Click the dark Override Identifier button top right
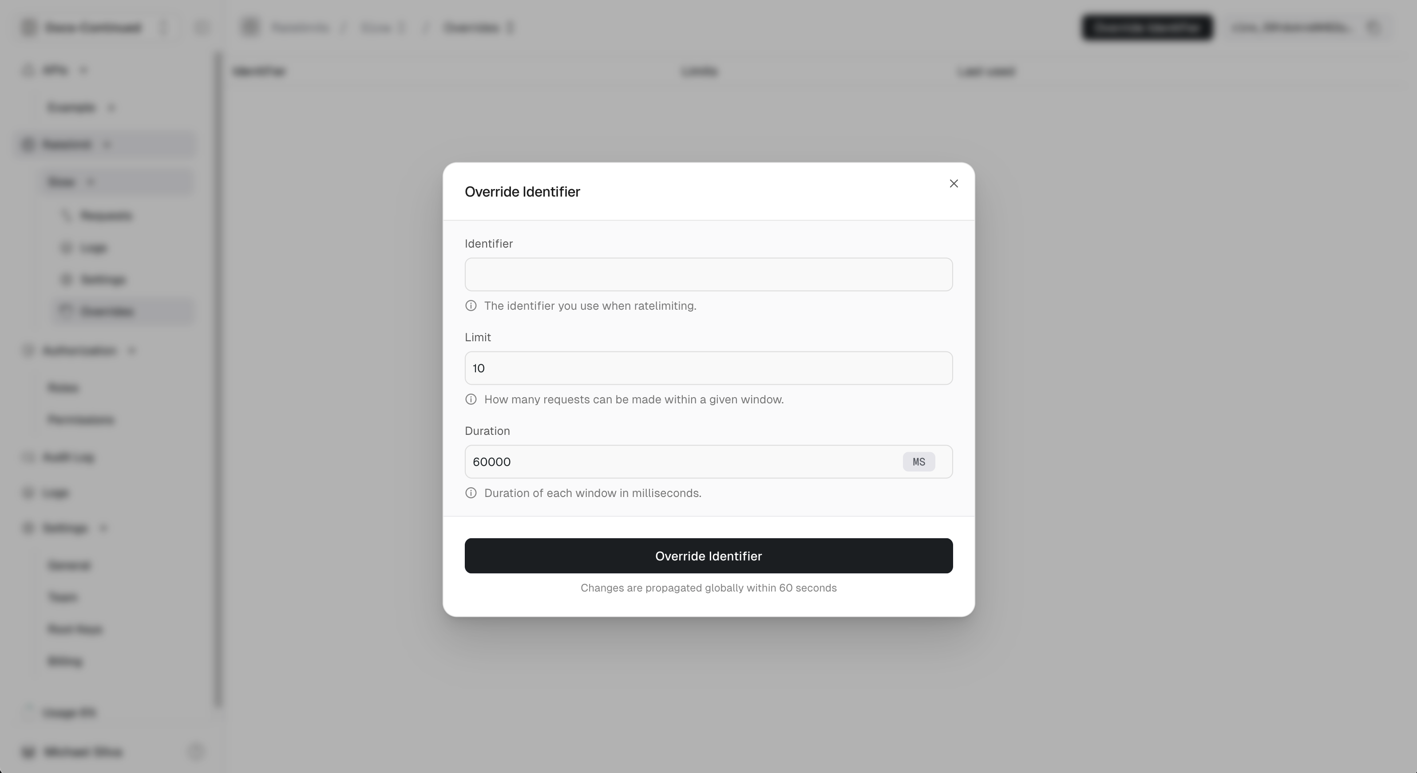The image size is (1417, 773). [1147, 27]
